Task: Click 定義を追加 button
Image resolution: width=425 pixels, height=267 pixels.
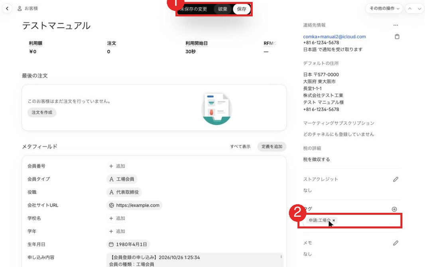Action: coord(272,147)
